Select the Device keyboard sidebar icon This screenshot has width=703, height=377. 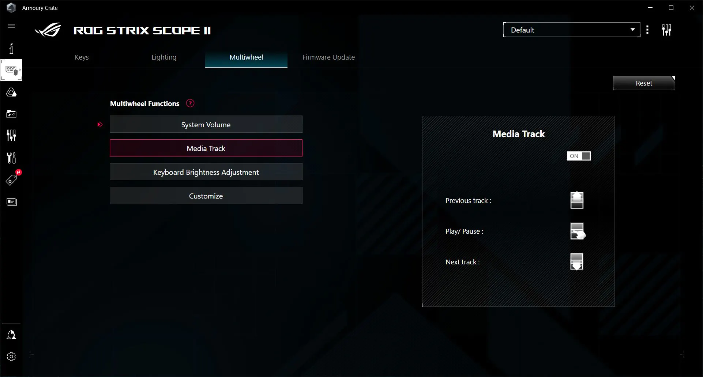11,70
